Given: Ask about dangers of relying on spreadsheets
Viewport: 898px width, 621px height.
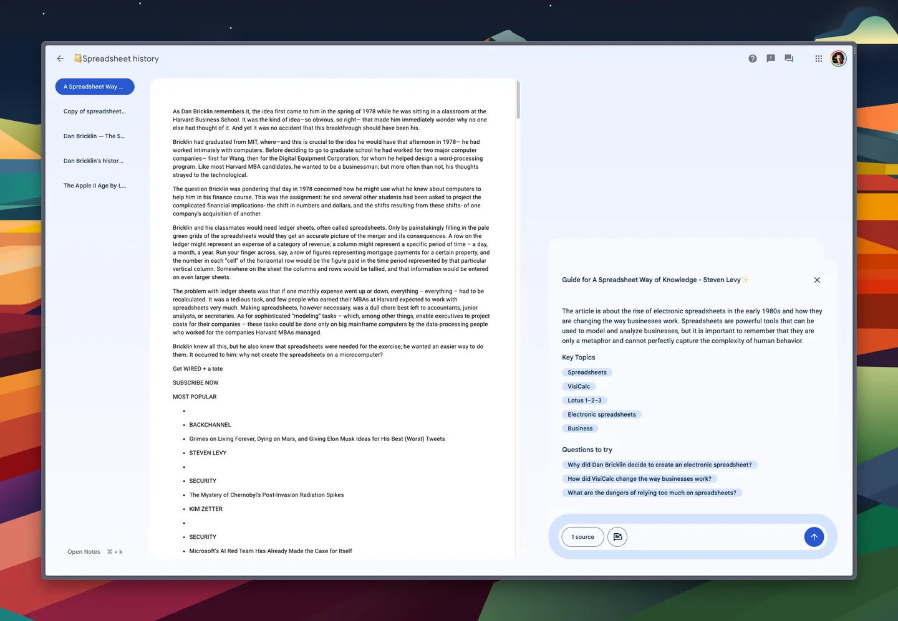Looking at the screenshot, I should 652,493.
